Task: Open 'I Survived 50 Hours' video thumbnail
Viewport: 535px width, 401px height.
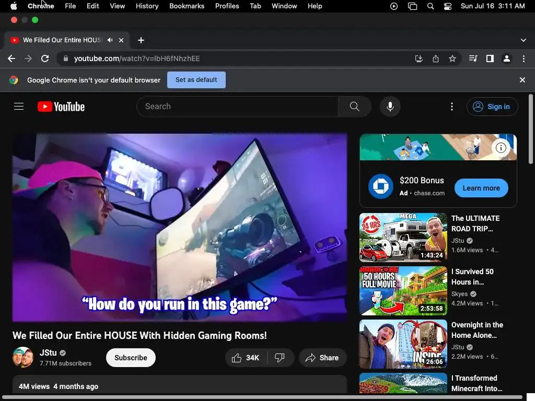Action: [x=403, y=291]
